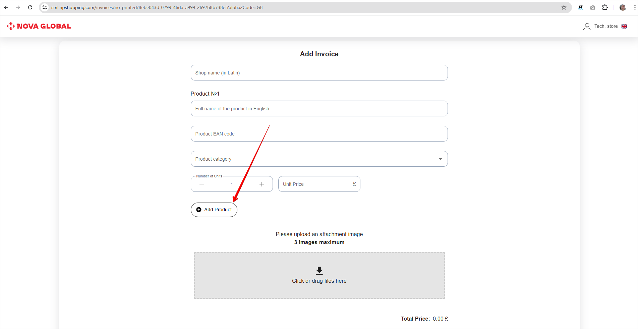This screenshot has width=638, height=329.
Task: Click the upload download-arrow icon
Action: point(319,271)
